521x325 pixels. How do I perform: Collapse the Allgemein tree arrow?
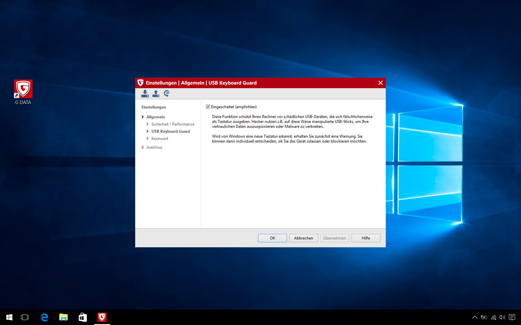(143, 117)
